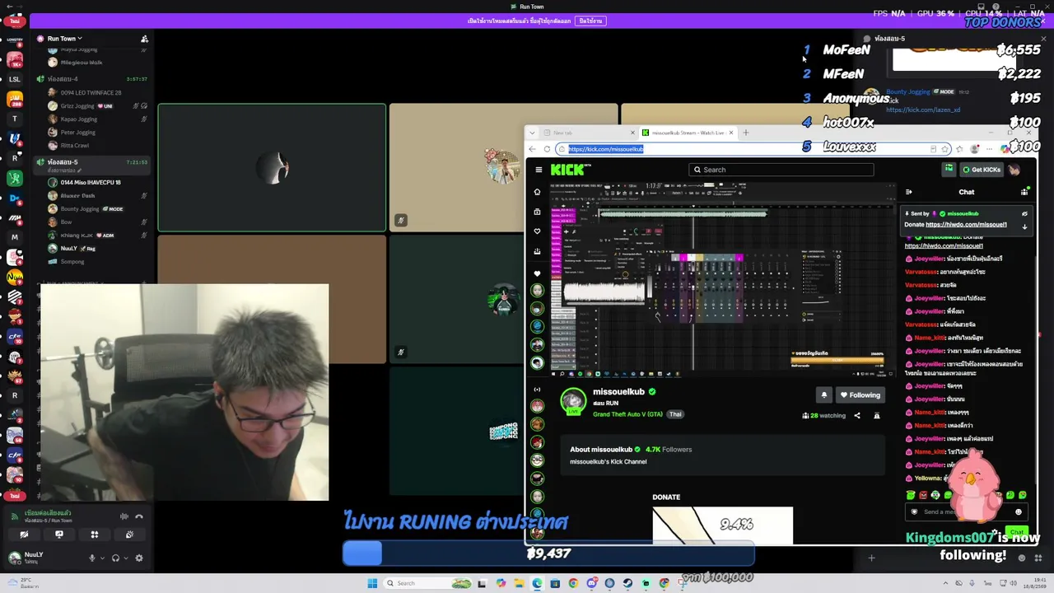Open the 4.7K Followers count
This screenshot has width=1054, height=593.
coord(669,450)
